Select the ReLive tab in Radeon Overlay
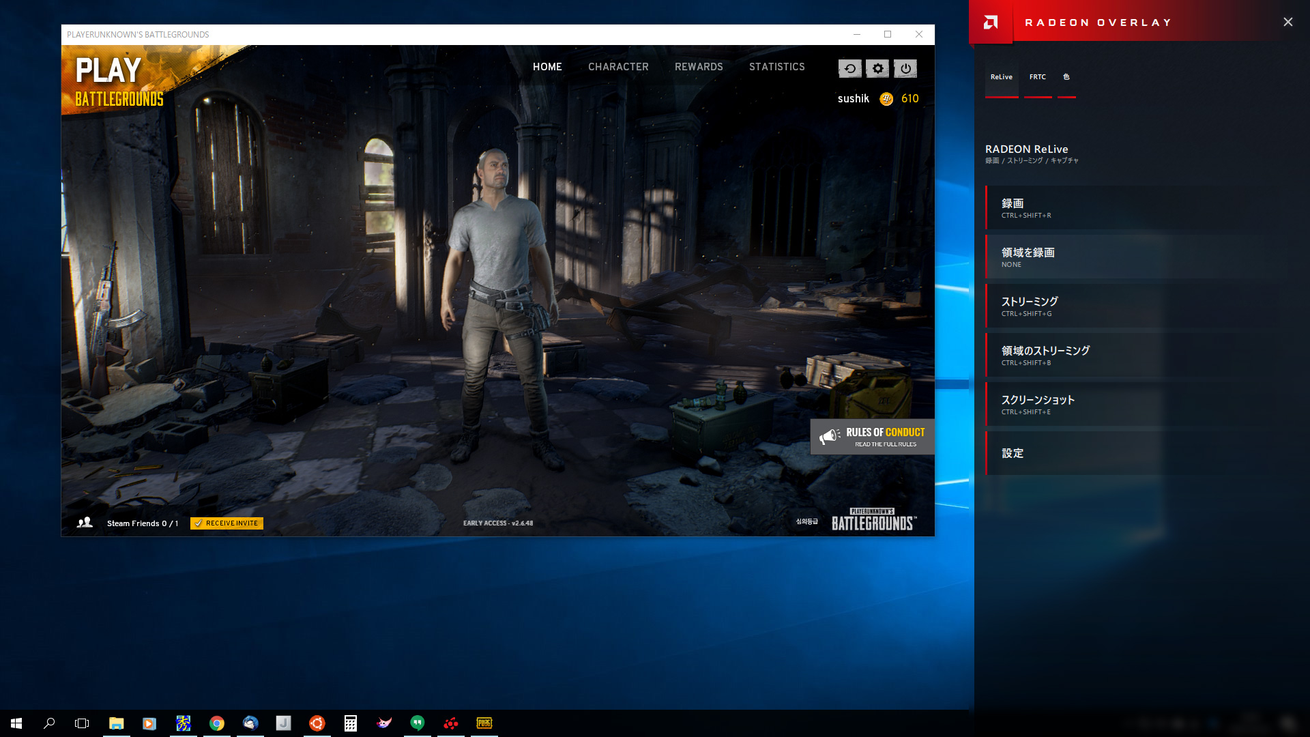This screenshot has width=1310, height=737. point(1002,77)
